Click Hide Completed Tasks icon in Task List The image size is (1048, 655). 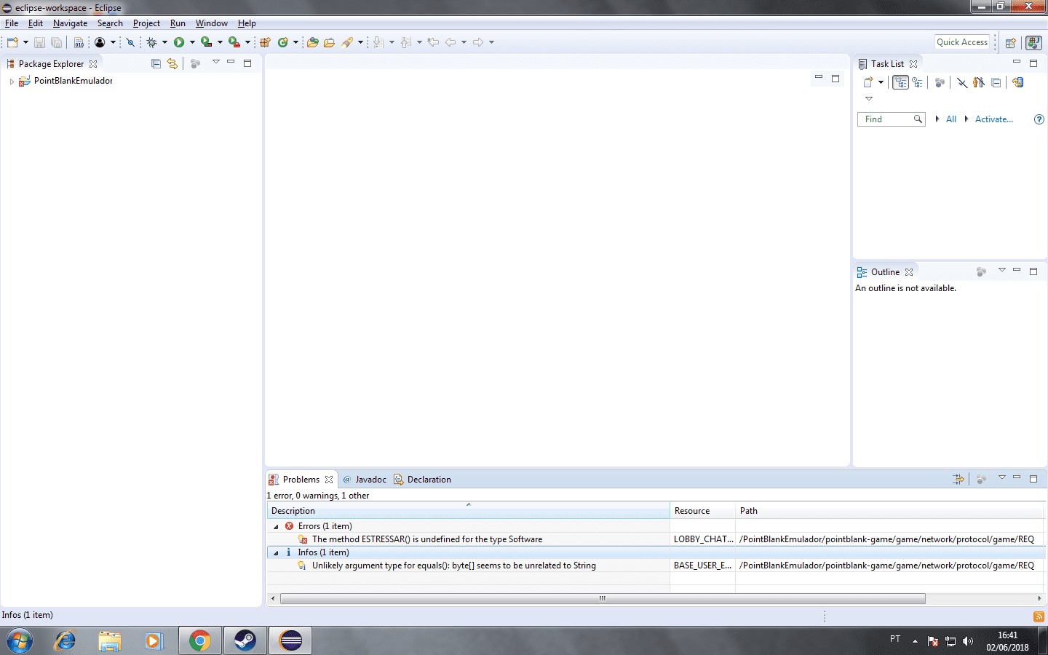tap(962, 82)
